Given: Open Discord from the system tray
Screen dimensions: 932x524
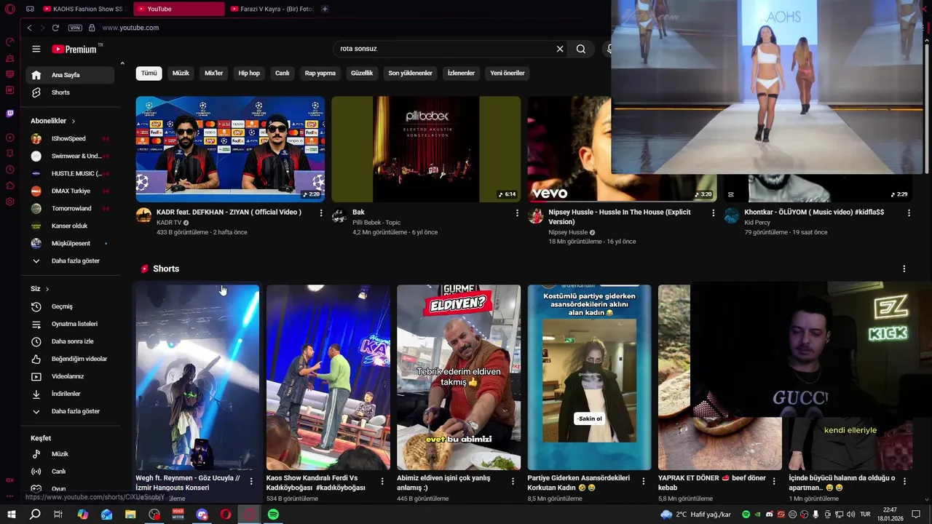Looking at the screenshot, I should [769, 515].
